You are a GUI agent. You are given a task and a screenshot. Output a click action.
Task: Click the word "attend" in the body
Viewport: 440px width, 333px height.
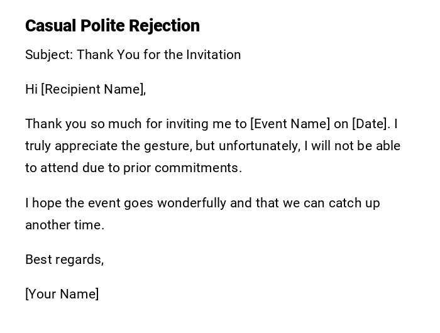coord(60,168)
